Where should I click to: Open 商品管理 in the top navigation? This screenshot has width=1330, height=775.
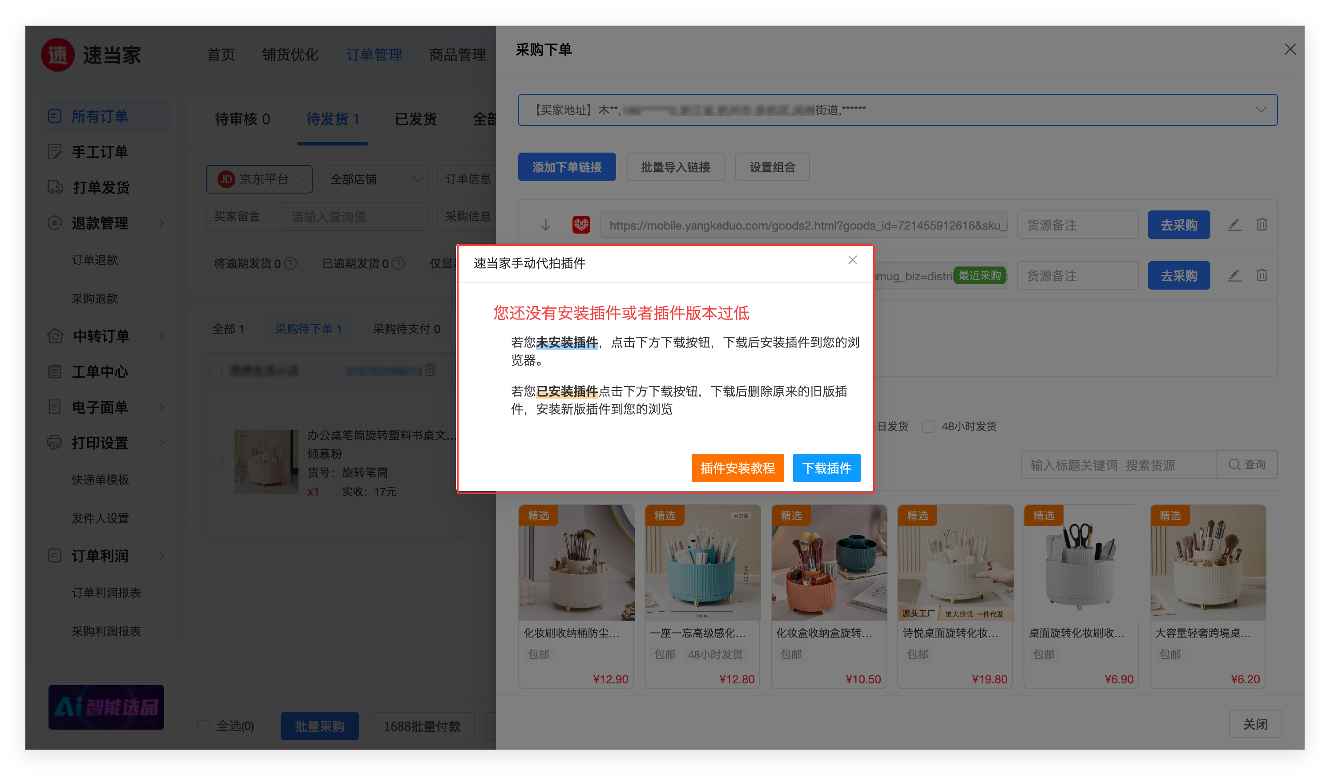coord(457,55)
